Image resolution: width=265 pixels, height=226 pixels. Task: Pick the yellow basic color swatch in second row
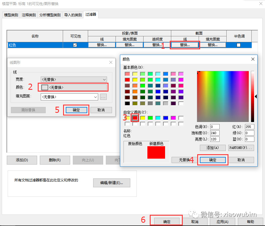(135, 80)
